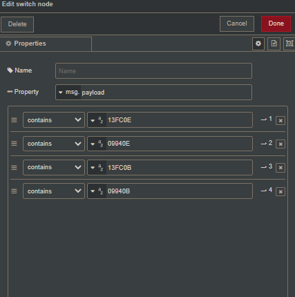
Task: Click output arrow 2 label
Action: coord(267,143)
